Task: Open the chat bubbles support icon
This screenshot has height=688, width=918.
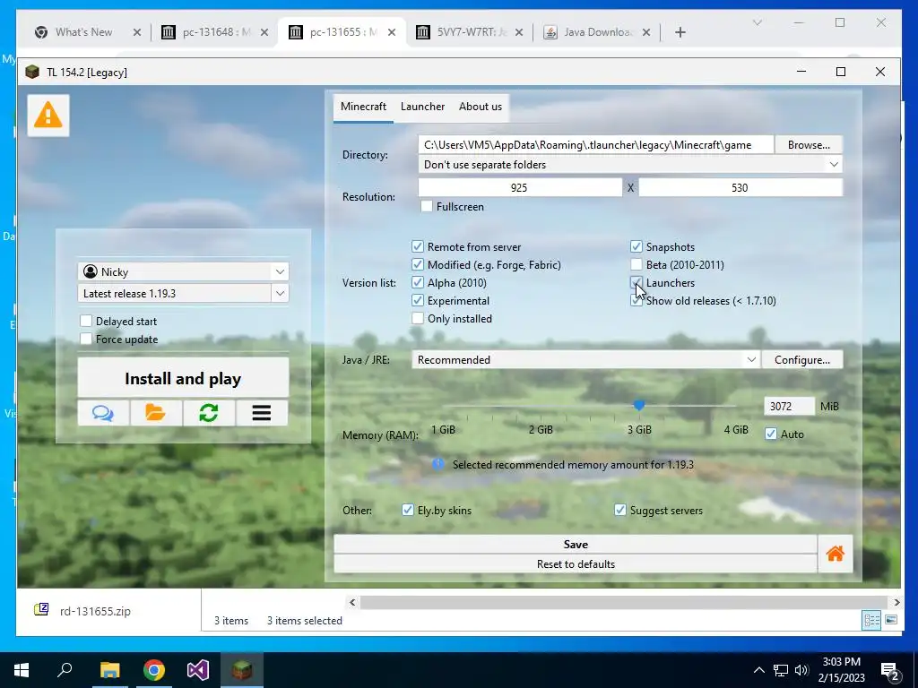Action: (103, 413)
